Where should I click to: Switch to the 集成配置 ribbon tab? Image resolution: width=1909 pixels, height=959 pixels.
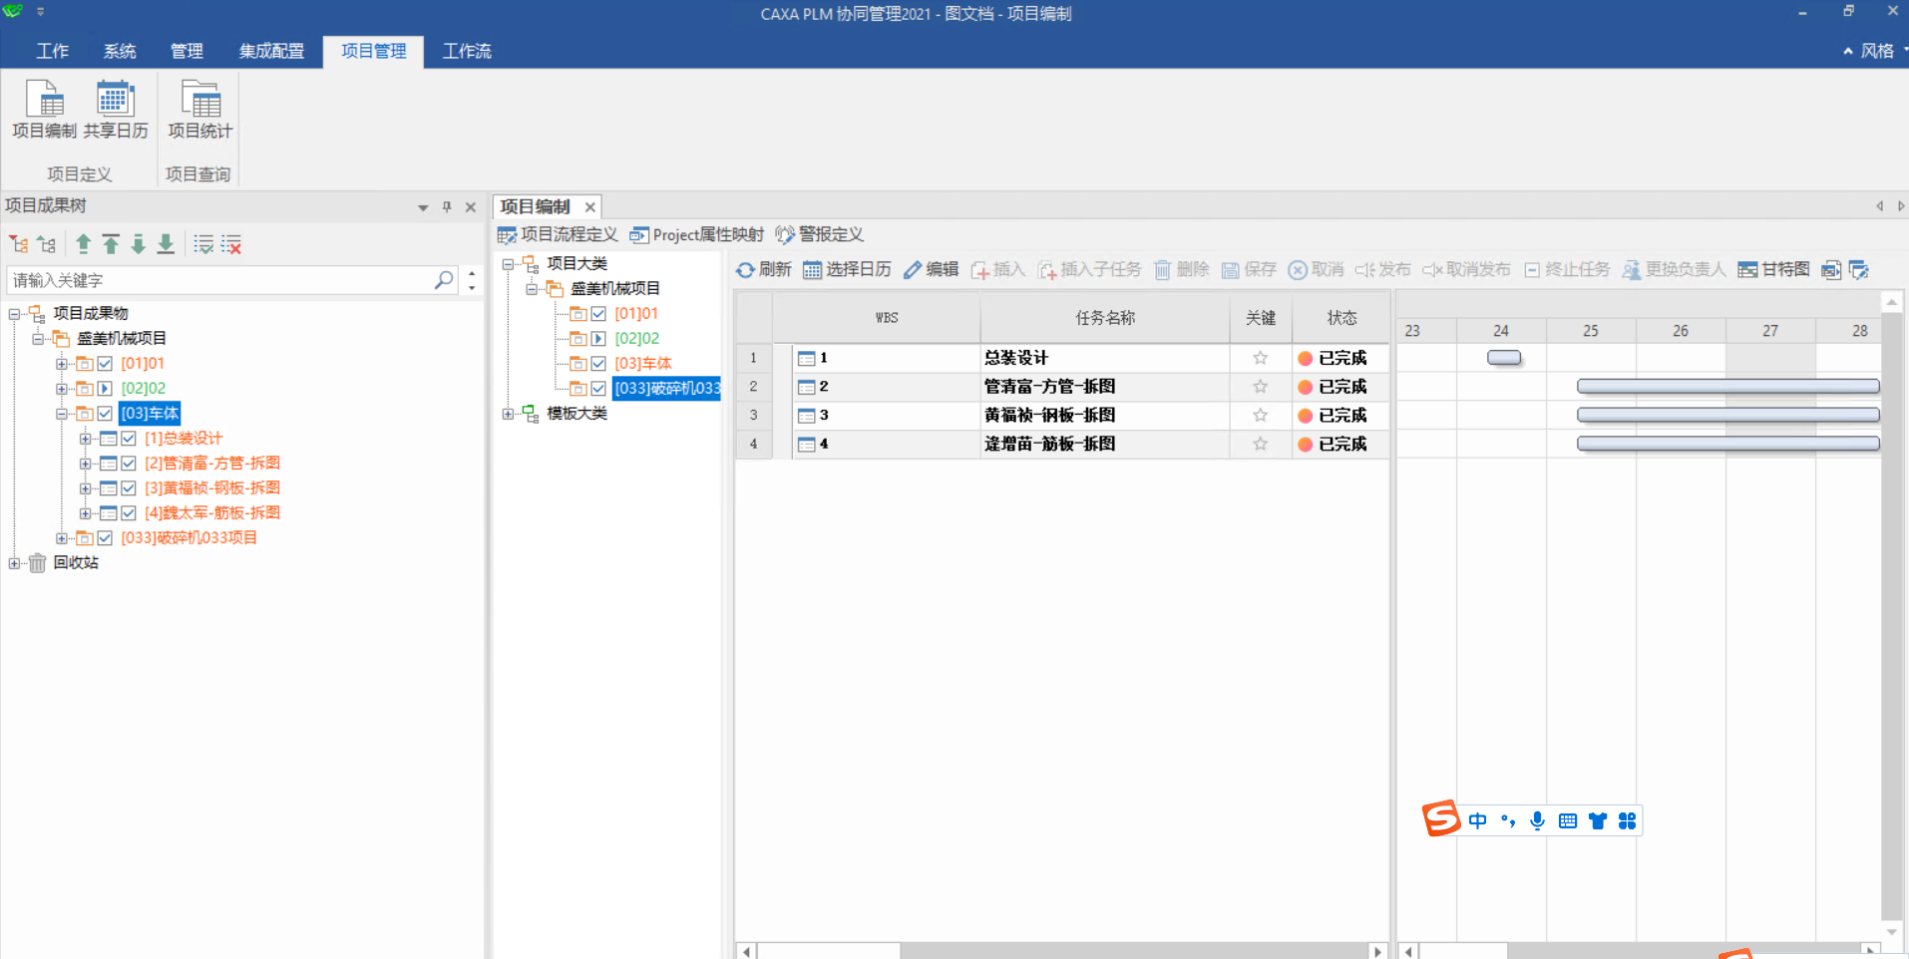tap(271, 51)
